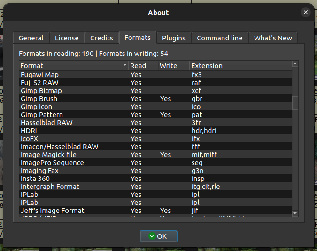Select the Formats tab

point(138,38)
